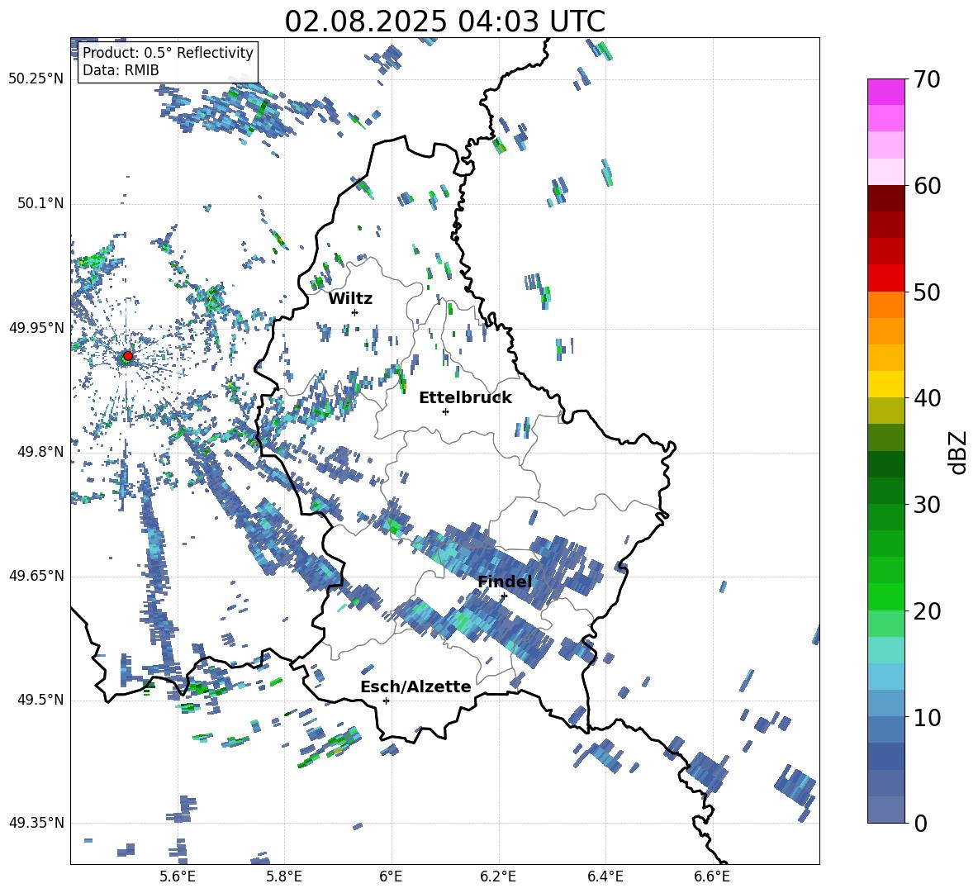Click the Esch/Alzette cross marker
The height and width of the screenshot is (893, 978).
(x=386, y=701)
